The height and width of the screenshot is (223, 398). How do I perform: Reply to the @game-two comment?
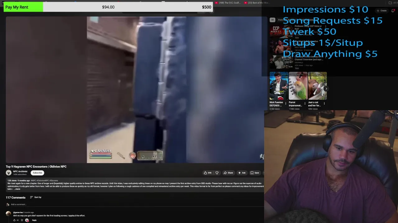(34, 220)
